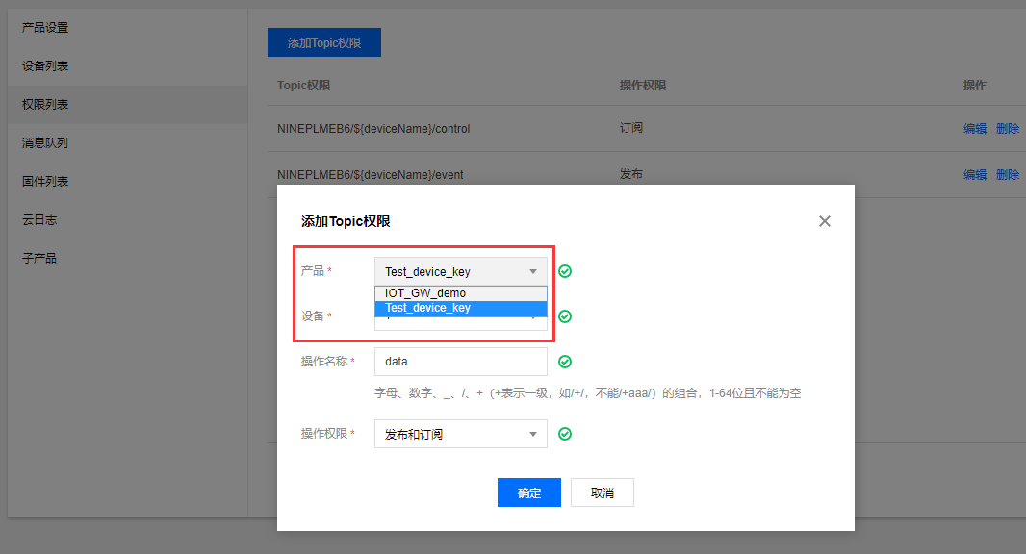Click the green check icon beside 操作名称
The image size is (1026, 554).
(565, 362)
